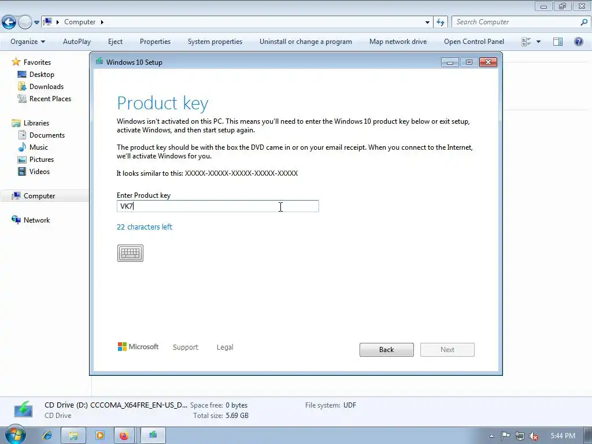Viewport: 592px width, 444px height.
Task: Click the network tray icon
Action: point(520,436)
